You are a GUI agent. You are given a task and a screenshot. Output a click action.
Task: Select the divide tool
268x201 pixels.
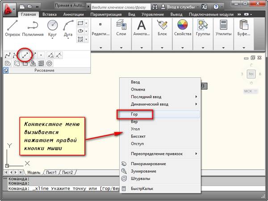click(x=50, y=55)
